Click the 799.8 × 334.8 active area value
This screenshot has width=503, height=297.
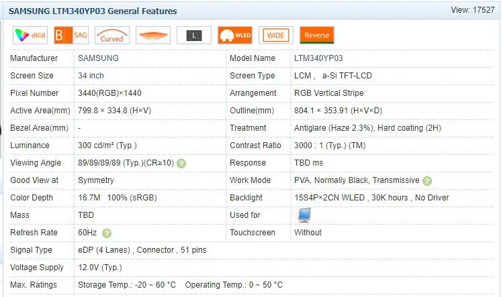click(115, 111)
